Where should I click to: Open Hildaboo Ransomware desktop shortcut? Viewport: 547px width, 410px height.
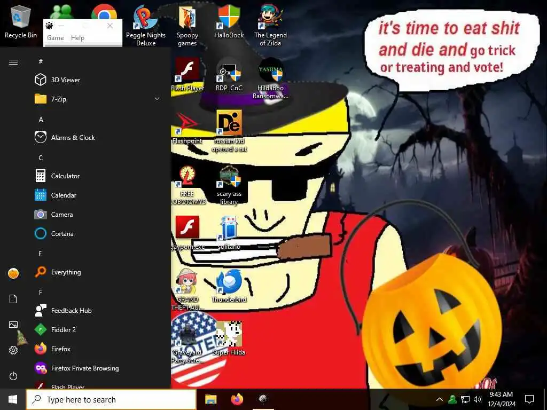[270, 78]
